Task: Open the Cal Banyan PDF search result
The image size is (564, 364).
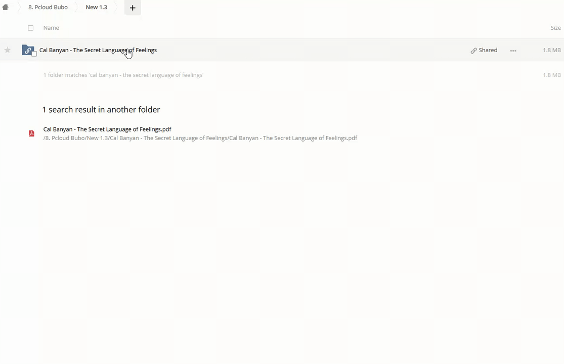Action: [x=107, y=129]
